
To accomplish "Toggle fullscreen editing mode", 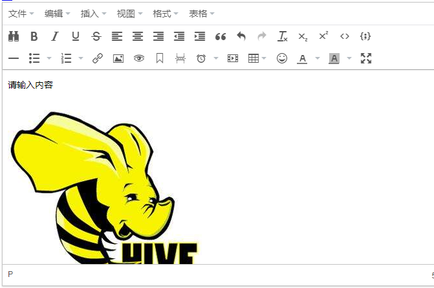I will click(366, 58).
